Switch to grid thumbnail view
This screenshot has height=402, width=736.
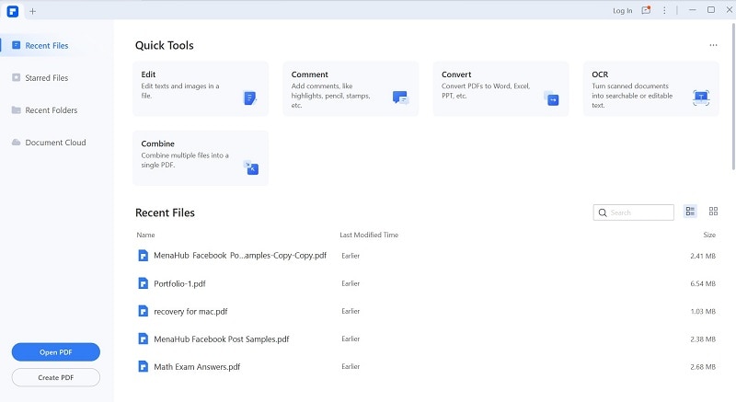(713, 212)
